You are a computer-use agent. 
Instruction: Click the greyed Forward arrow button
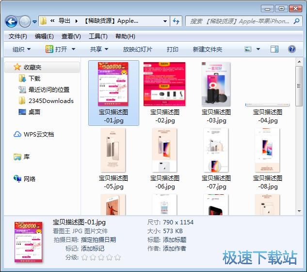(25, 21)
